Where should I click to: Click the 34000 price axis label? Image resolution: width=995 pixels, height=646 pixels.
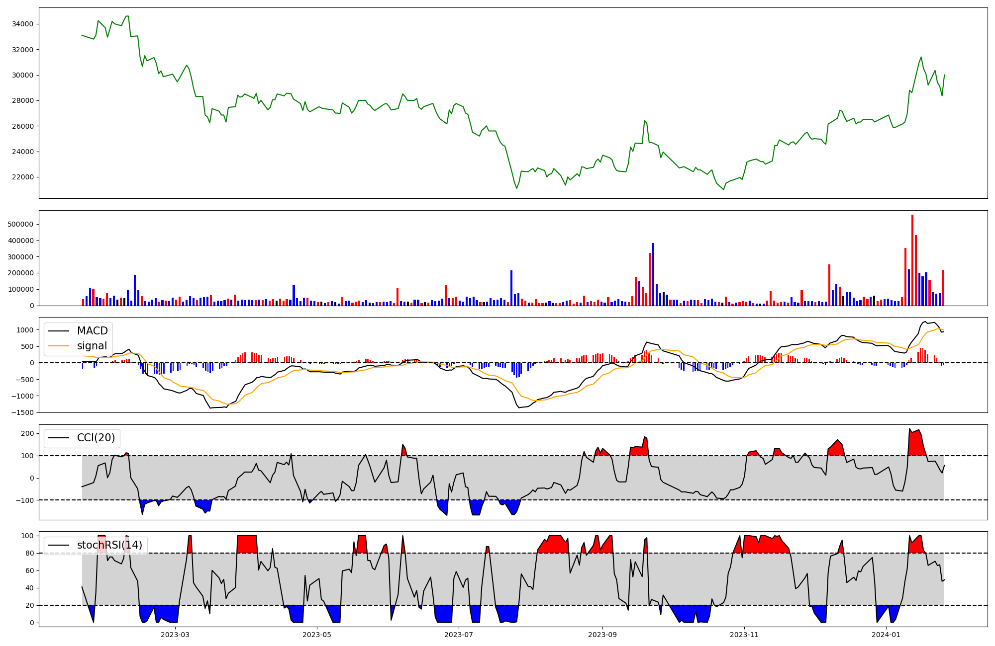[23, 24]
